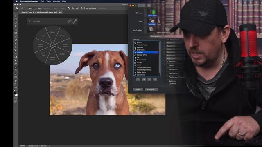The height and width of the screenshot is (147, 262).
Task: Click the wrench icon on brushes bar
Action: pos(75,21)
